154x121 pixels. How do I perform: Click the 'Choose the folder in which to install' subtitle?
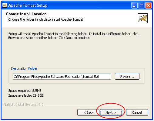pyautogui.click(x=46, y=19)
